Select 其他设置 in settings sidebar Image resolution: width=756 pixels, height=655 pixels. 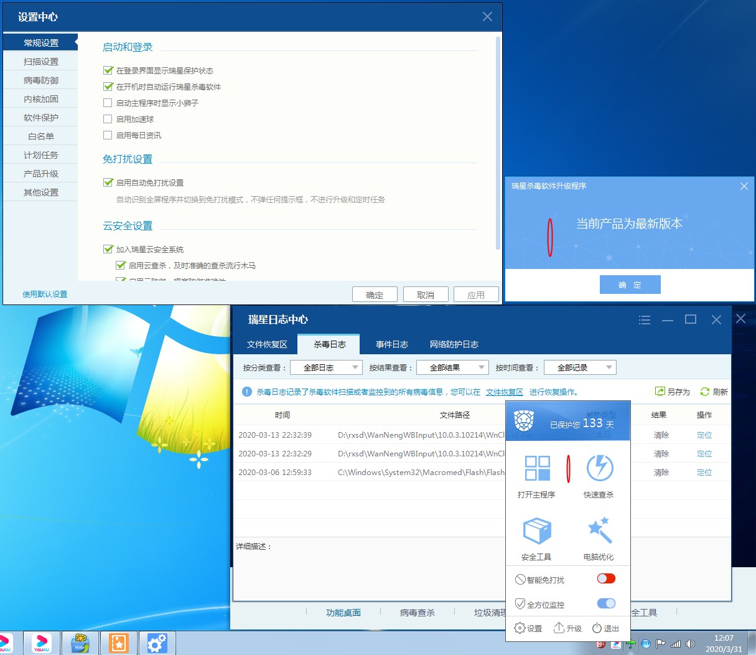pyautogui.click(x=40, y=192)
